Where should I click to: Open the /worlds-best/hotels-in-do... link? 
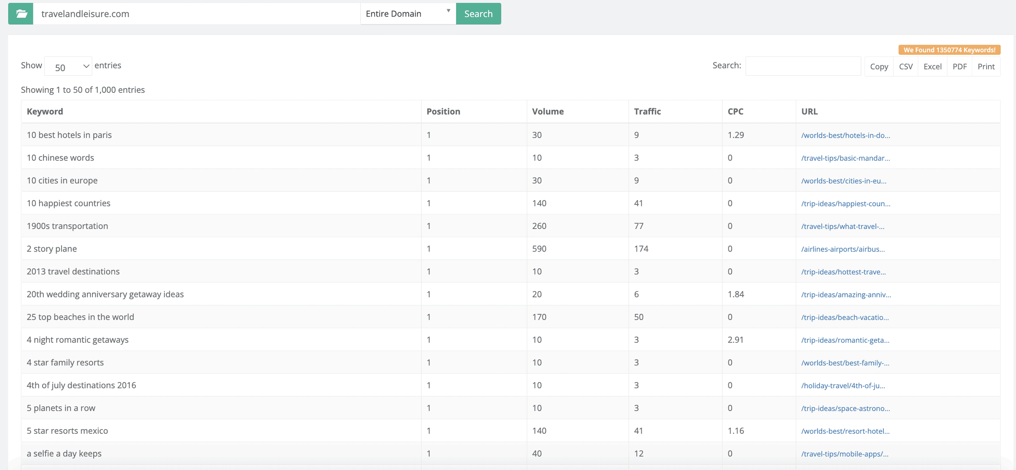846,135
